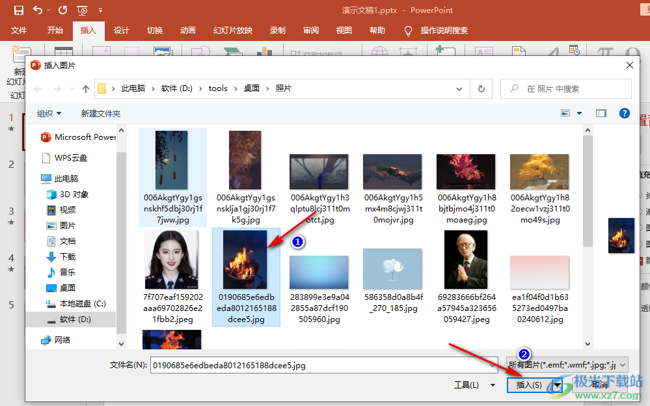Click the change view icon

pyautogui.click(x=565, y=113)
